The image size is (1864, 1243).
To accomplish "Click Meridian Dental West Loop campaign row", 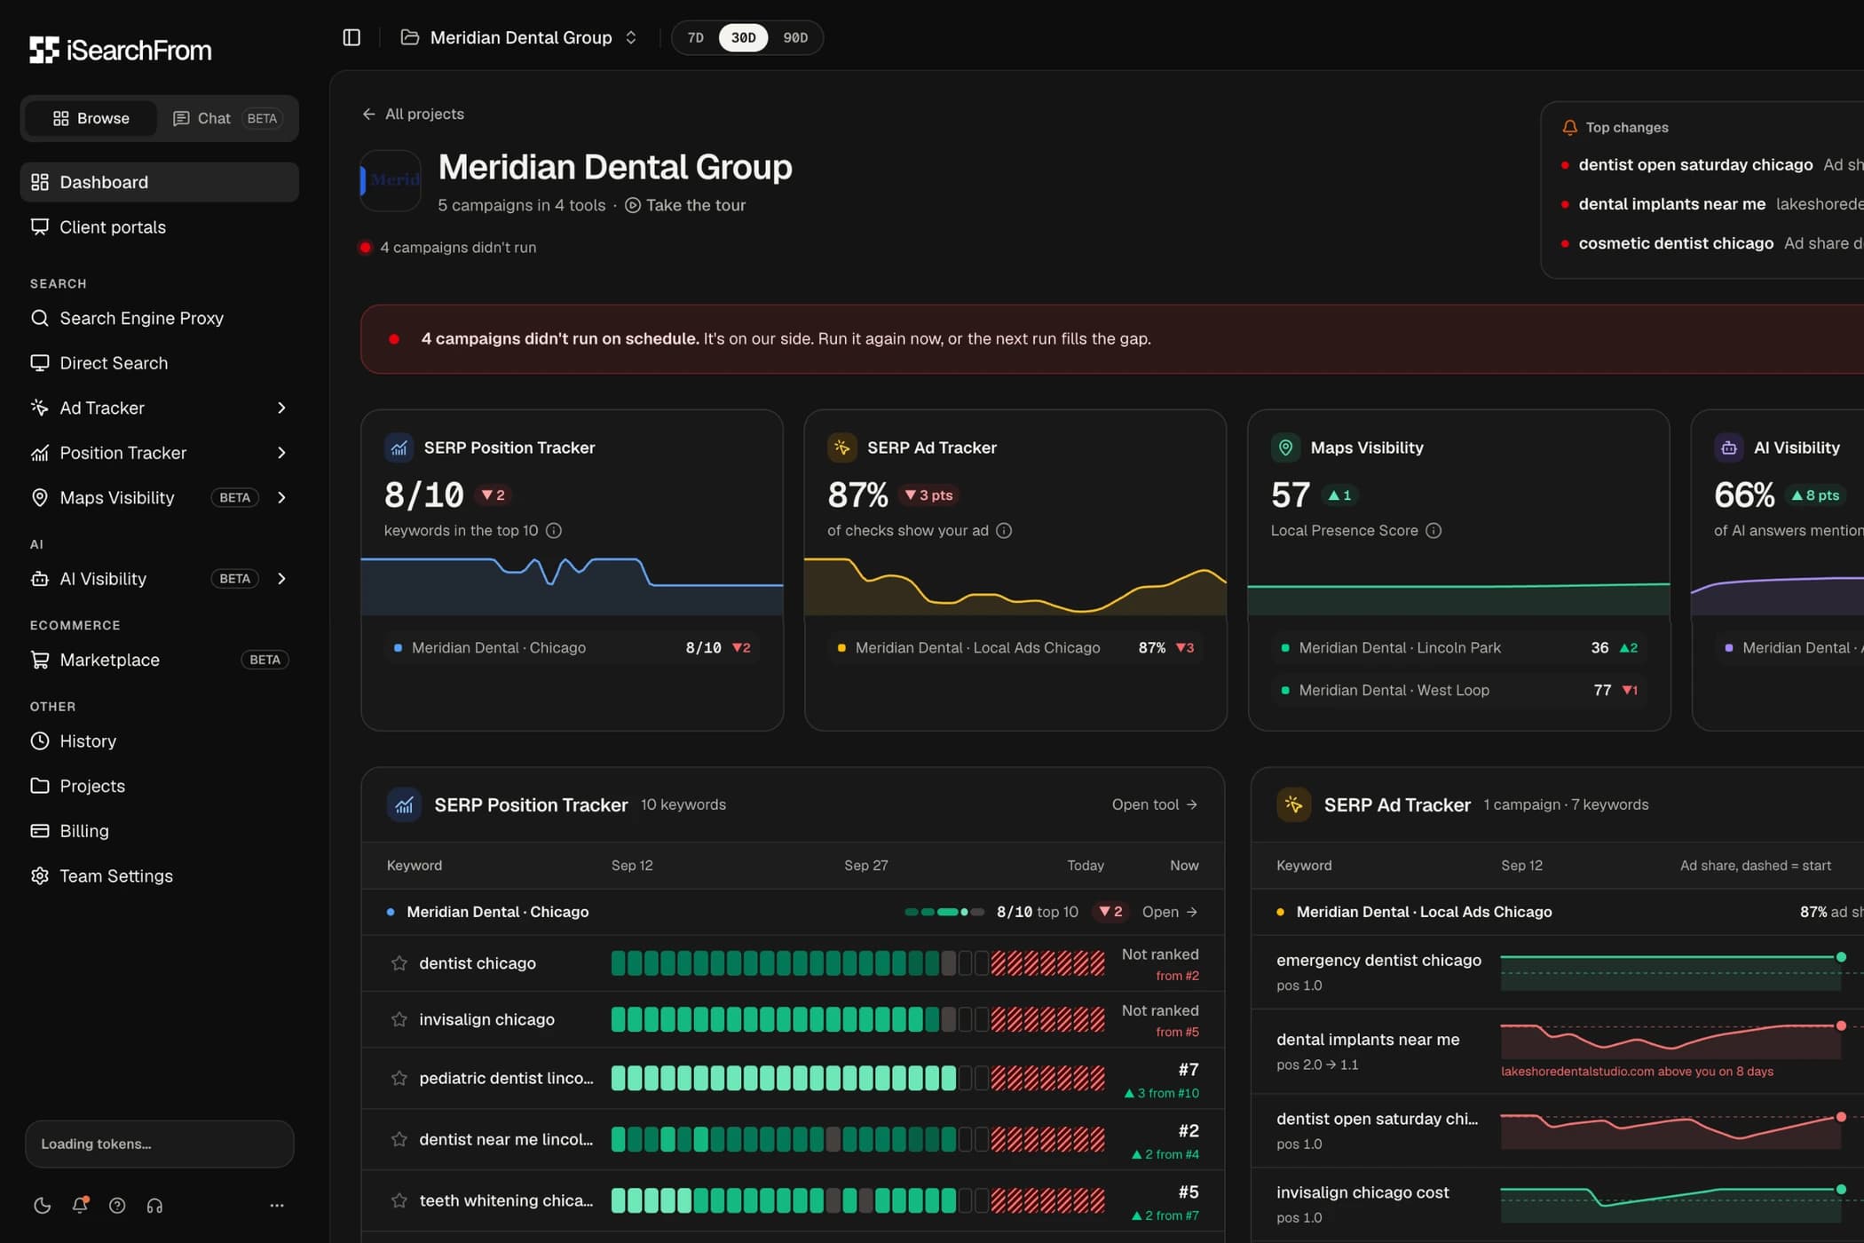I will coord(1459,690).
